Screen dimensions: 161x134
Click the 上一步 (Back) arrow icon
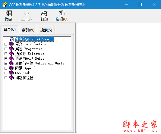click(x=27, y=14)
